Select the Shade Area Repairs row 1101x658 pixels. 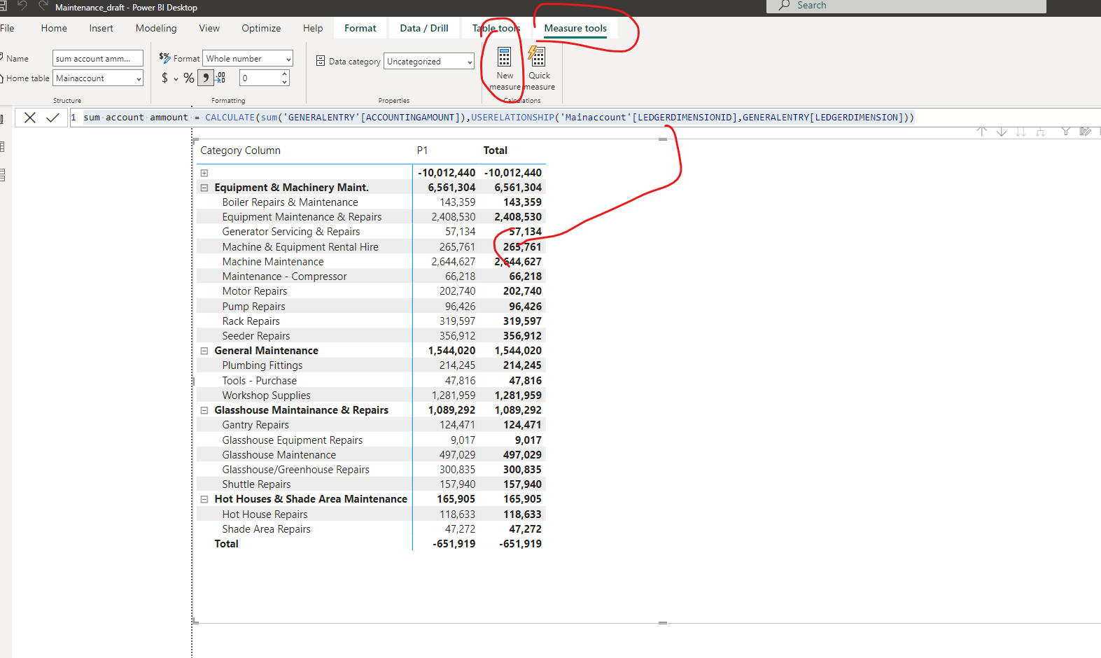click(x=266, y=529)
